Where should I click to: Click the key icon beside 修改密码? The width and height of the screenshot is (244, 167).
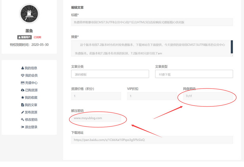[23, 119]
